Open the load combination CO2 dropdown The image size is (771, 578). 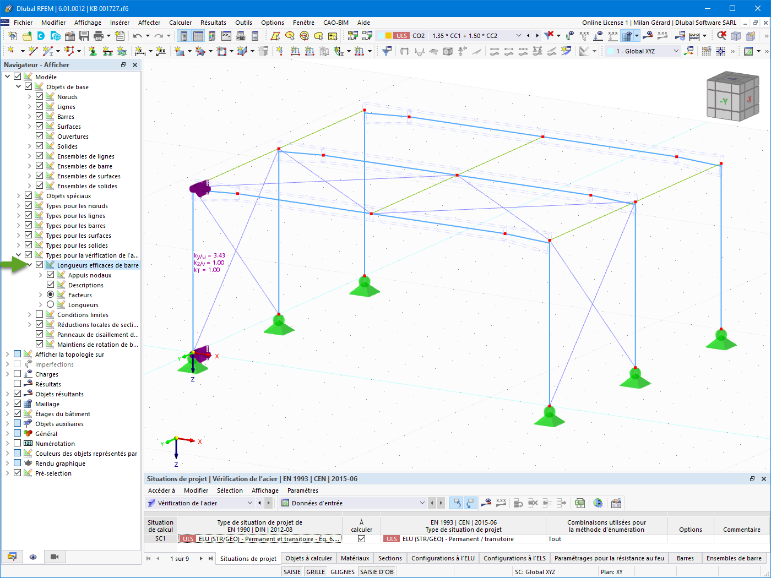point(518,36)
